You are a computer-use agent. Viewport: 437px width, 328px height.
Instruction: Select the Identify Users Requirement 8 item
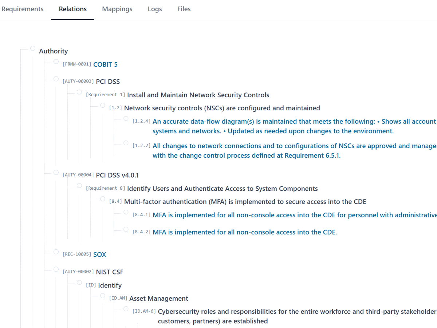222,189
